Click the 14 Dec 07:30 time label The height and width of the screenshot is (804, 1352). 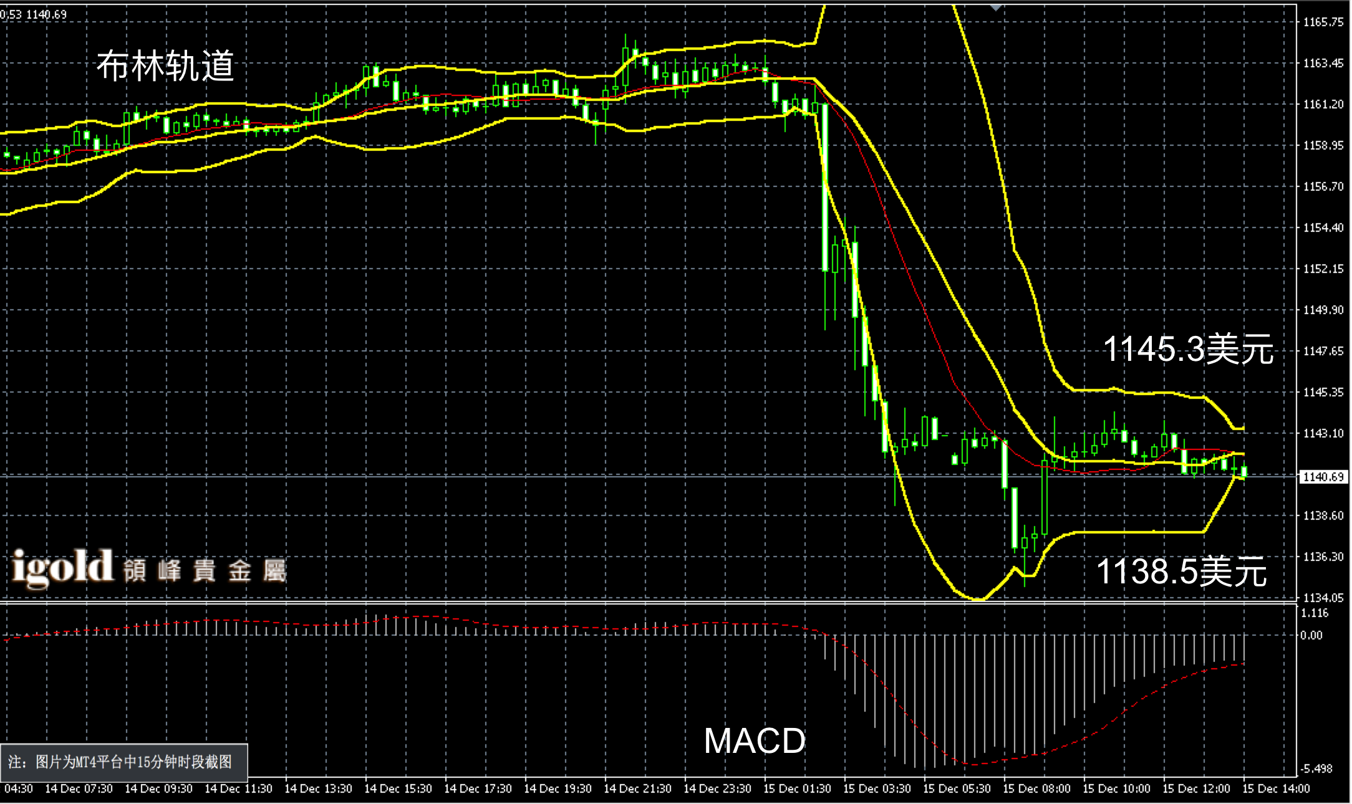[79, 788]
